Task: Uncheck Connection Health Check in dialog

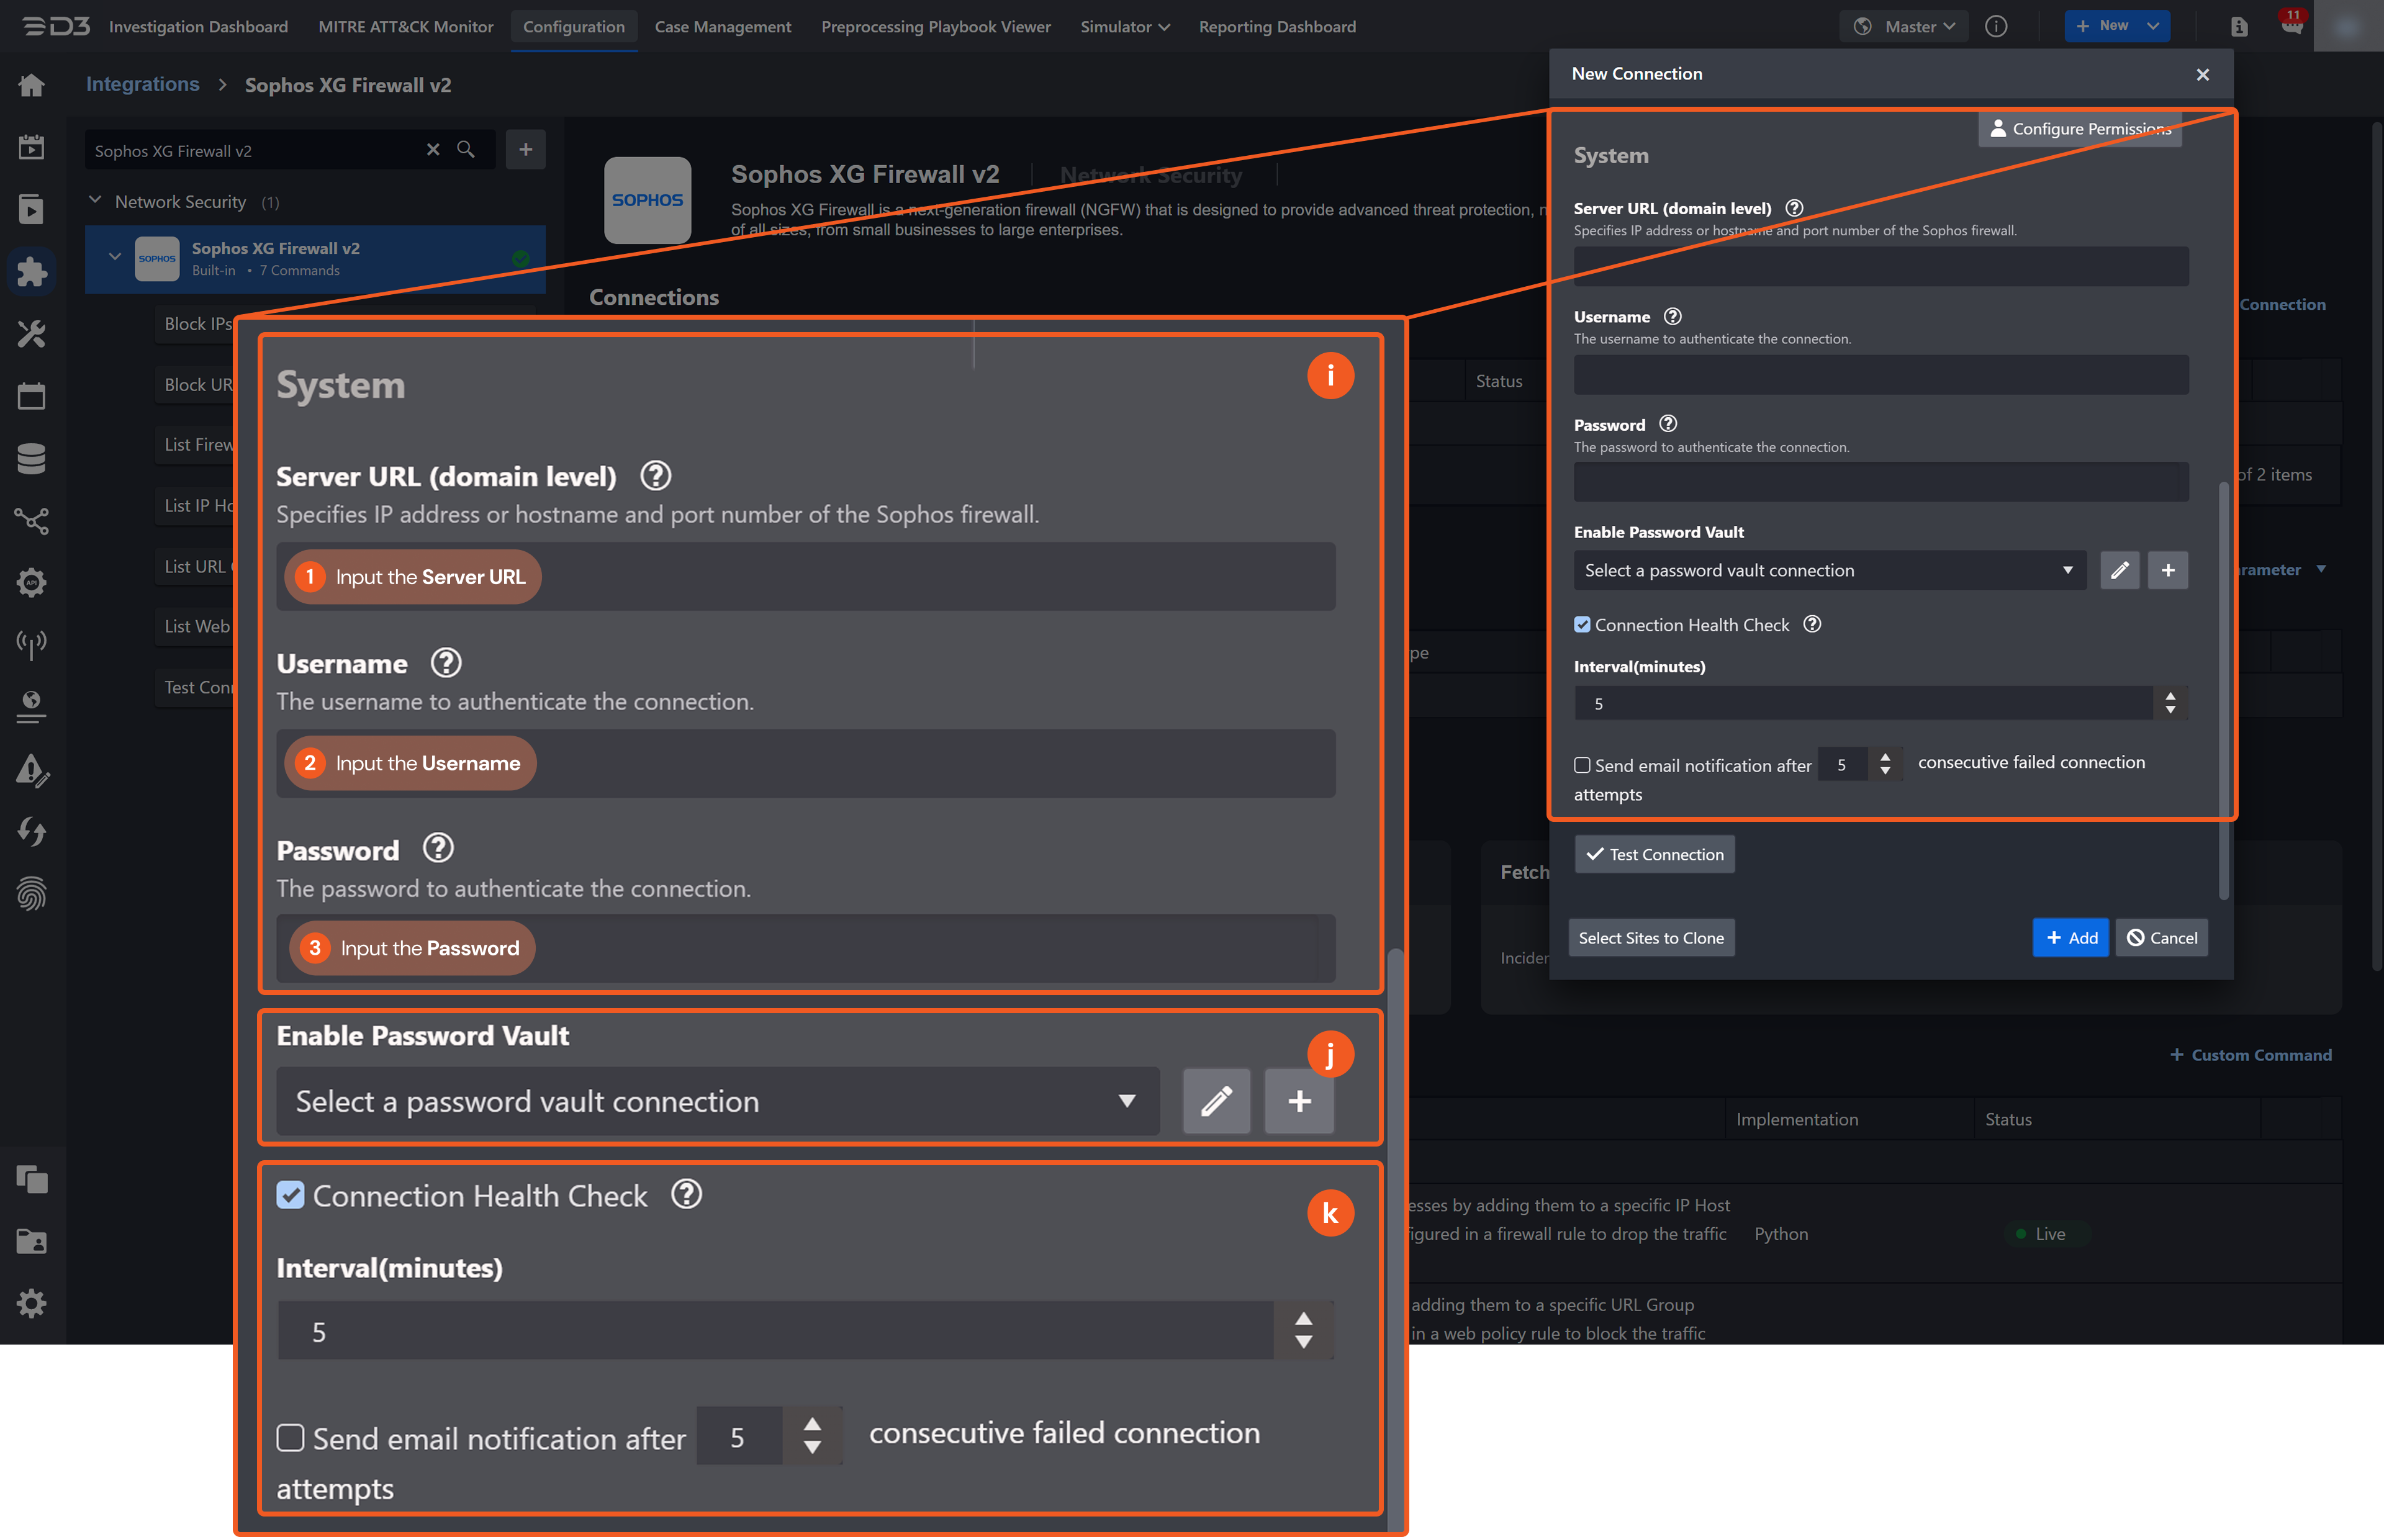Action: click(x=1582, y=624)
